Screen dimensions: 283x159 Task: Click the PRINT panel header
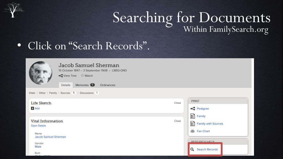click(x=218, y=101)
